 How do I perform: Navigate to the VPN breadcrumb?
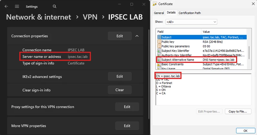(x=90, y=17)
